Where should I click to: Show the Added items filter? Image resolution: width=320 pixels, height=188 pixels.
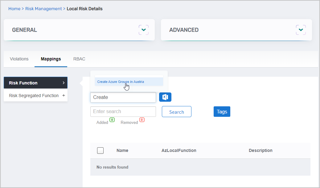click(x=102, y=122)
